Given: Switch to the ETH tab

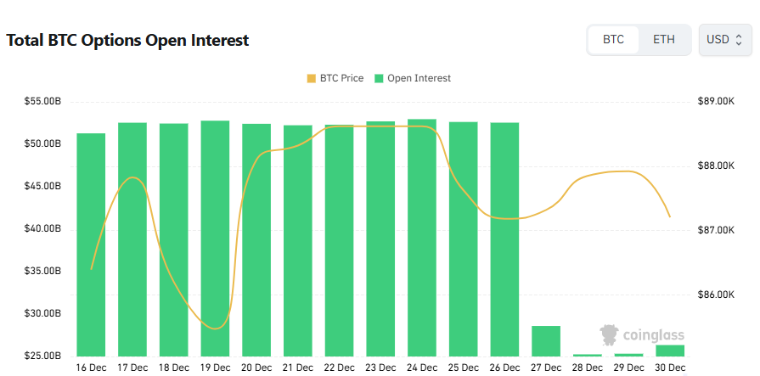Looking at the screenshot, I should pos(664,40).
